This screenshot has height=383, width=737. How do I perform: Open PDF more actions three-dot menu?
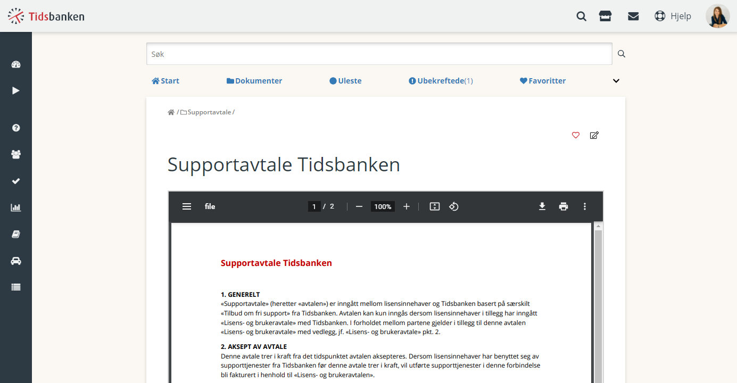(585, 206)
